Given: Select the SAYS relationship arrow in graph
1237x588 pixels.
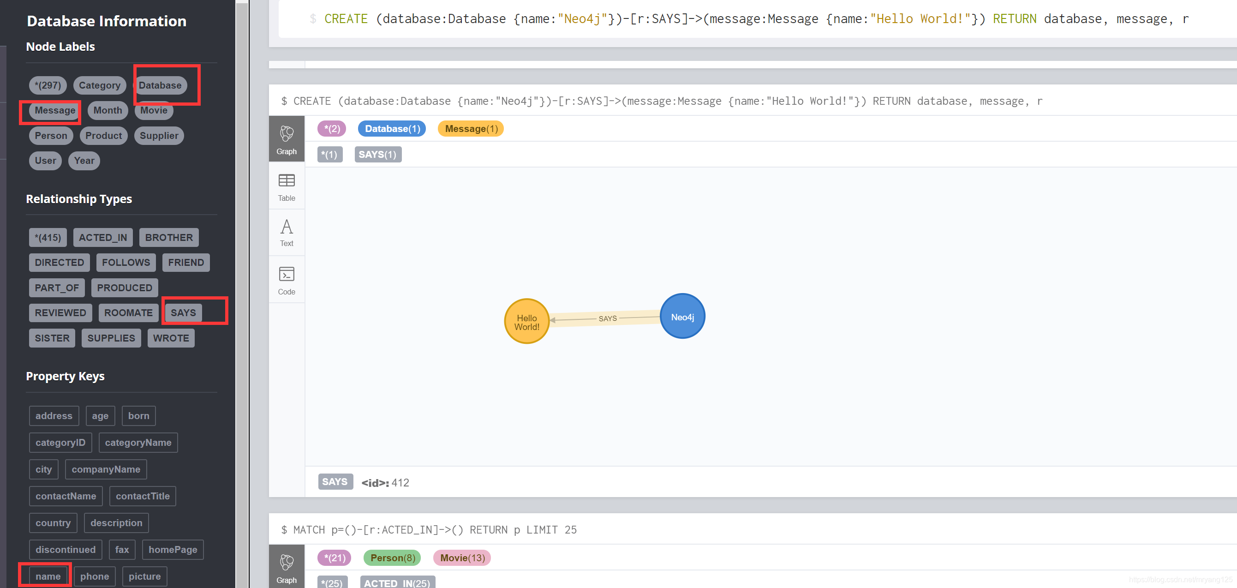Looking at the screenshot, I should pos(607,318).
